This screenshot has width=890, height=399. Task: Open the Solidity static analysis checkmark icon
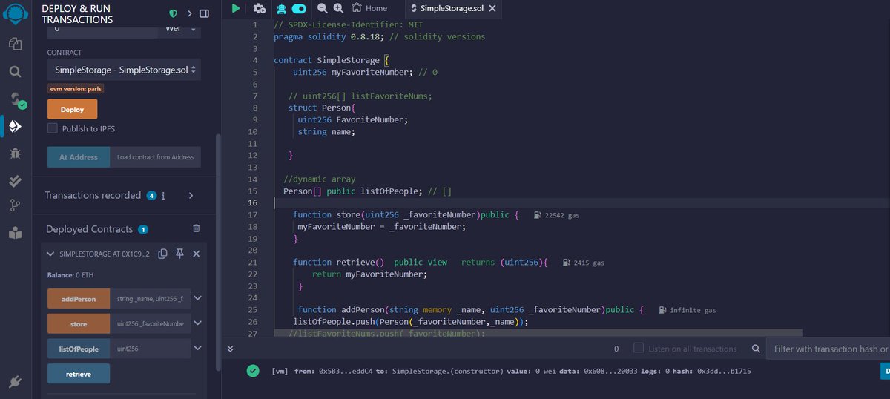coord(15,180)
